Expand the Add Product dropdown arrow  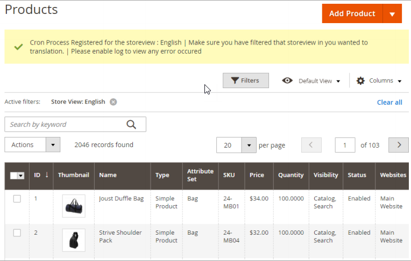[392, 14]
